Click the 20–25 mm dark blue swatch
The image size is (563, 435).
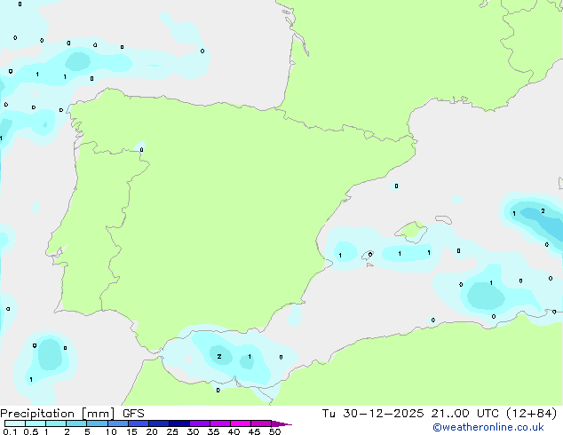click(159, 423)
